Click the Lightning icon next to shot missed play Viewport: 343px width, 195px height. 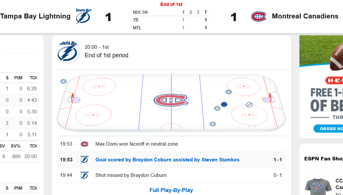pos(85,175)
